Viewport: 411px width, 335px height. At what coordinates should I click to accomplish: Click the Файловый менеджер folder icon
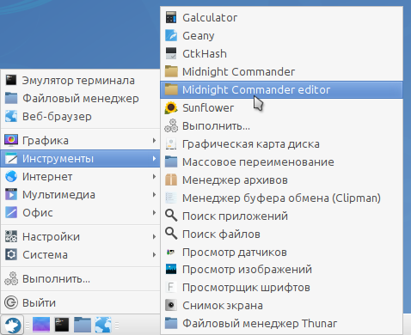[11, 98]
